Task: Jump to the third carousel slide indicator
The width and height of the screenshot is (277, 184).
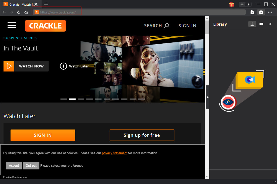Action: [x=81, y=99]
